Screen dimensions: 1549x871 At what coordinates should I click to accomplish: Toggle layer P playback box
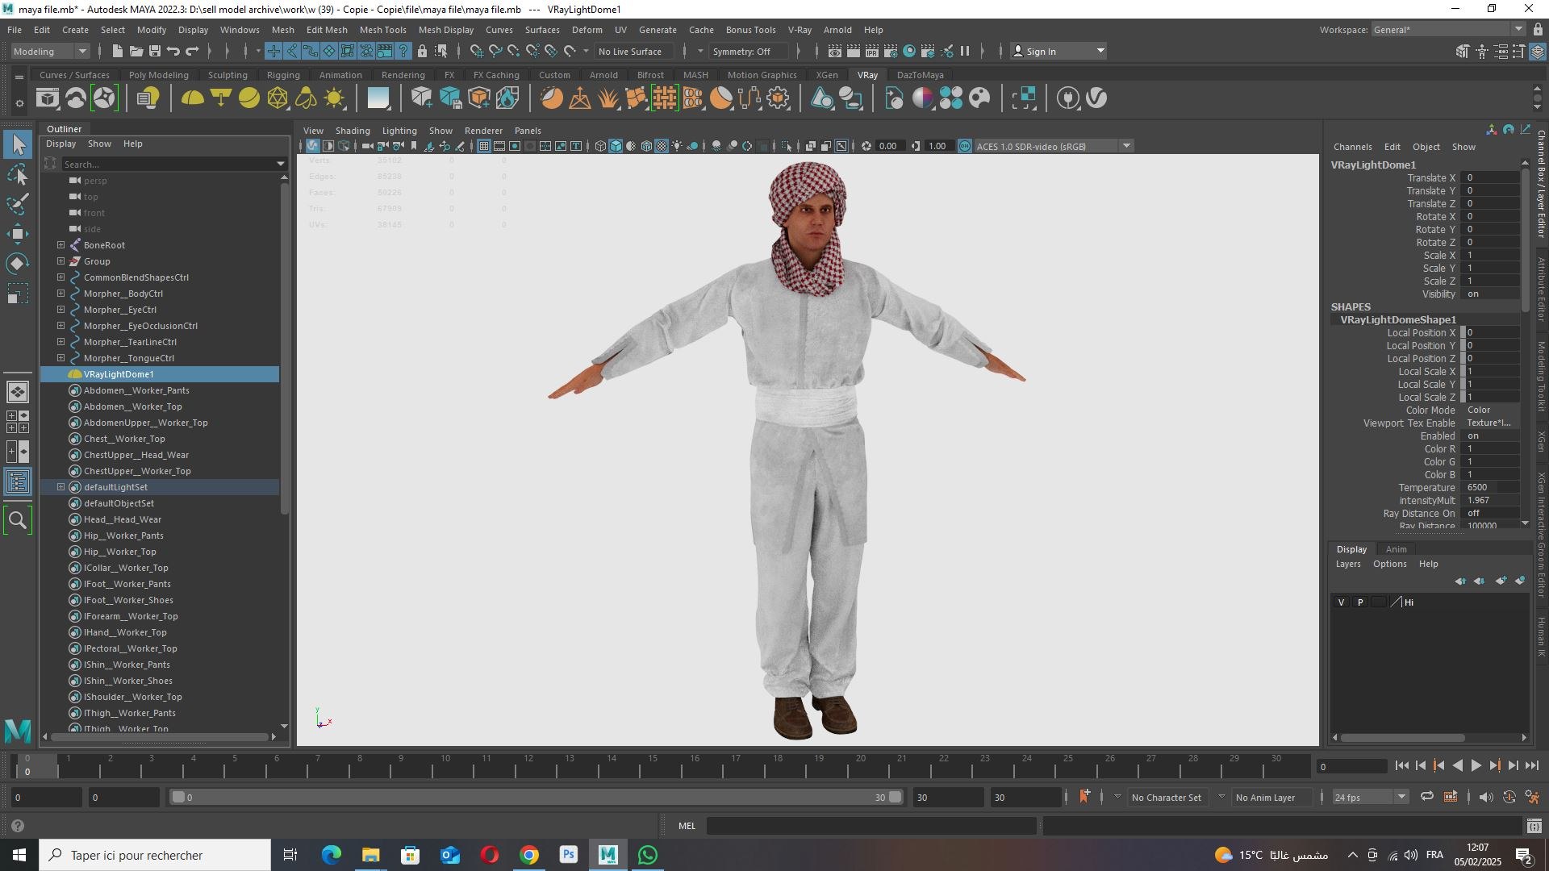click(1360, 602)
